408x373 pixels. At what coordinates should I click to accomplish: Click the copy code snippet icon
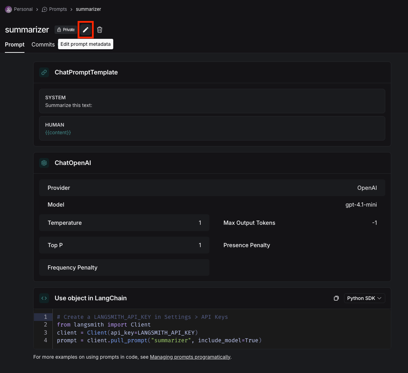[336, 298]
